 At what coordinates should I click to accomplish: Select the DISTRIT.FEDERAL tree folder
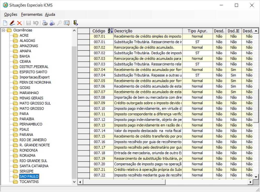[34, 67]
